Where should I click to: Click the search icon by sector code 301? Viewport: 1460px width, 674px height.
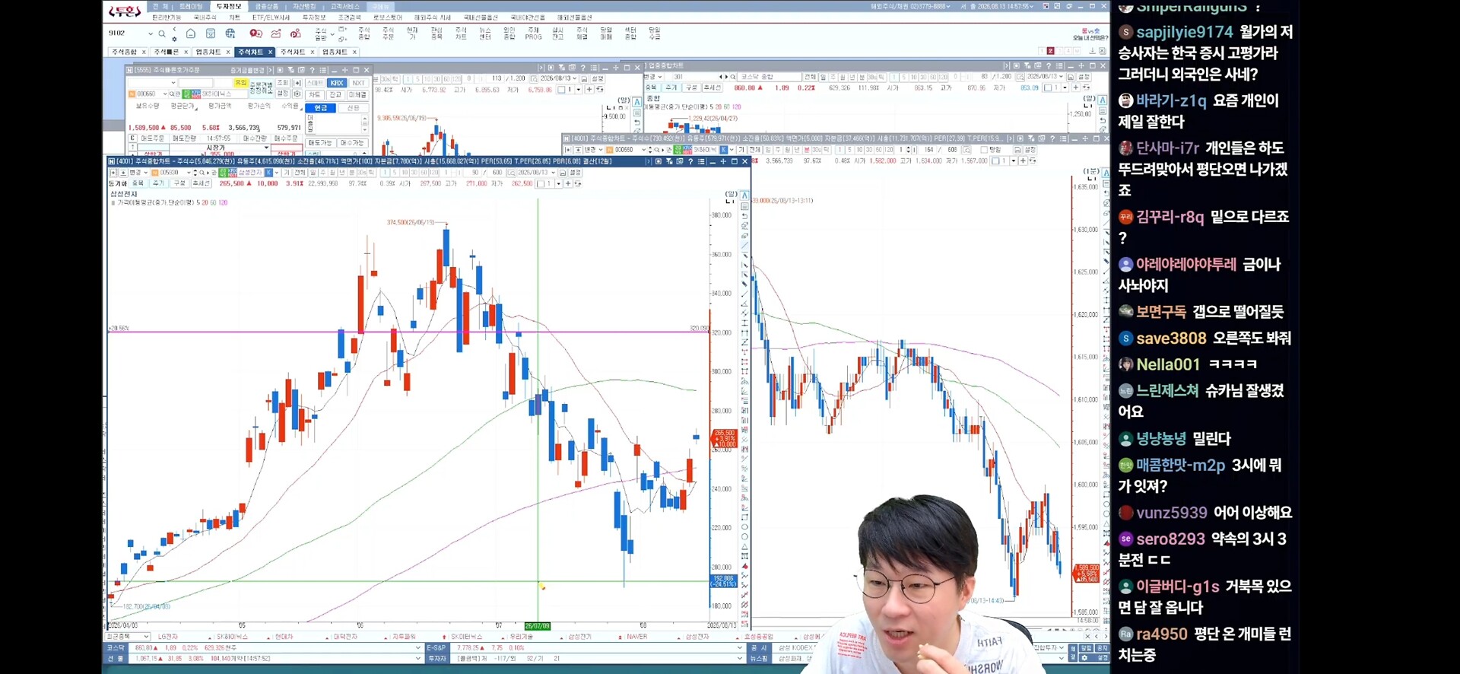pyautogui.click(x=733, y=77)
